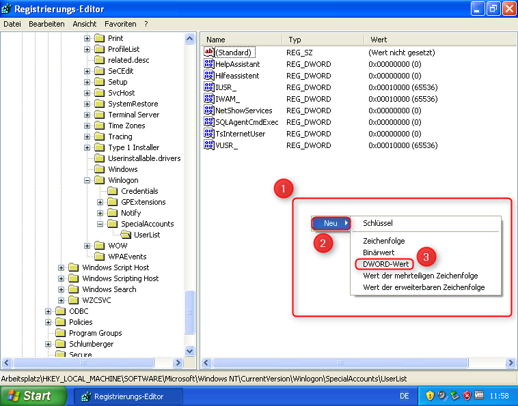The image size is (518, 406).
Task: Click the Credentials folder icon
Action: click(112, 191)
